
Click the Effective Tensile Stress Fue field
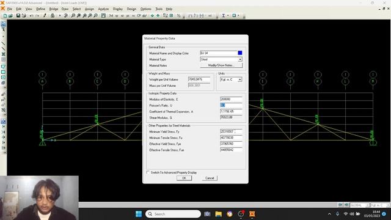click(x=231, y=150)
